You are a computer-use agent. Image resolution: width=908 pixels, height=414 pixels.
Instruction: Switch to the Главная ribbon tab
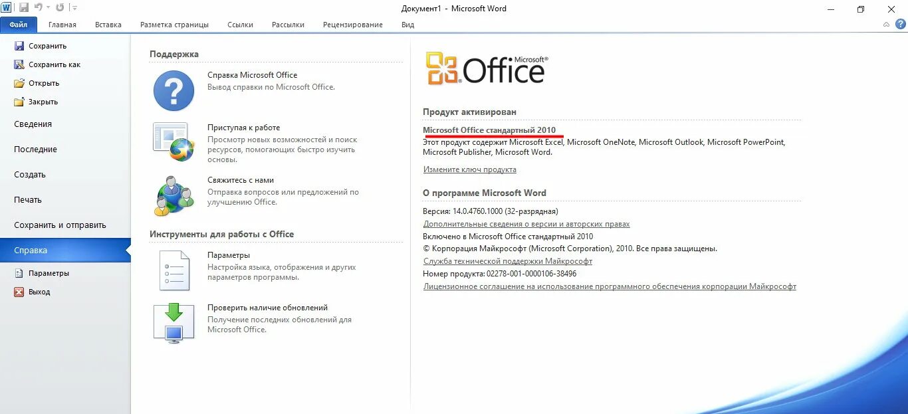(x=62, y=25)
